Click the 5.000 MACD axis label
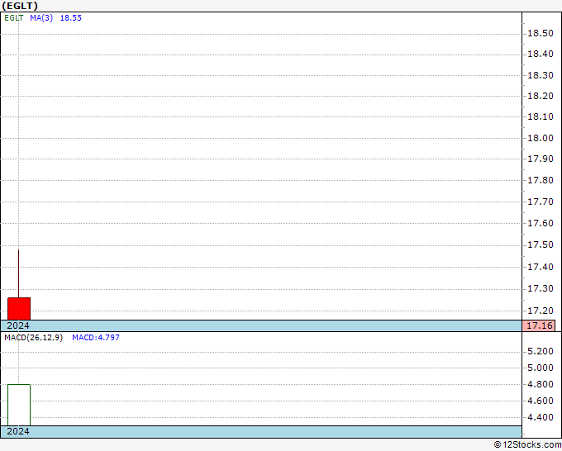Screen dimensions: 562x451 point(541,368)
